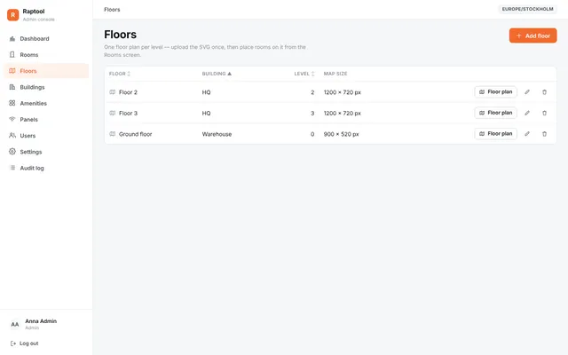This screenshot has width=568, height=355.
Task: Edit Floor 3 with pencil icon
Action: (x=527, y=113)
